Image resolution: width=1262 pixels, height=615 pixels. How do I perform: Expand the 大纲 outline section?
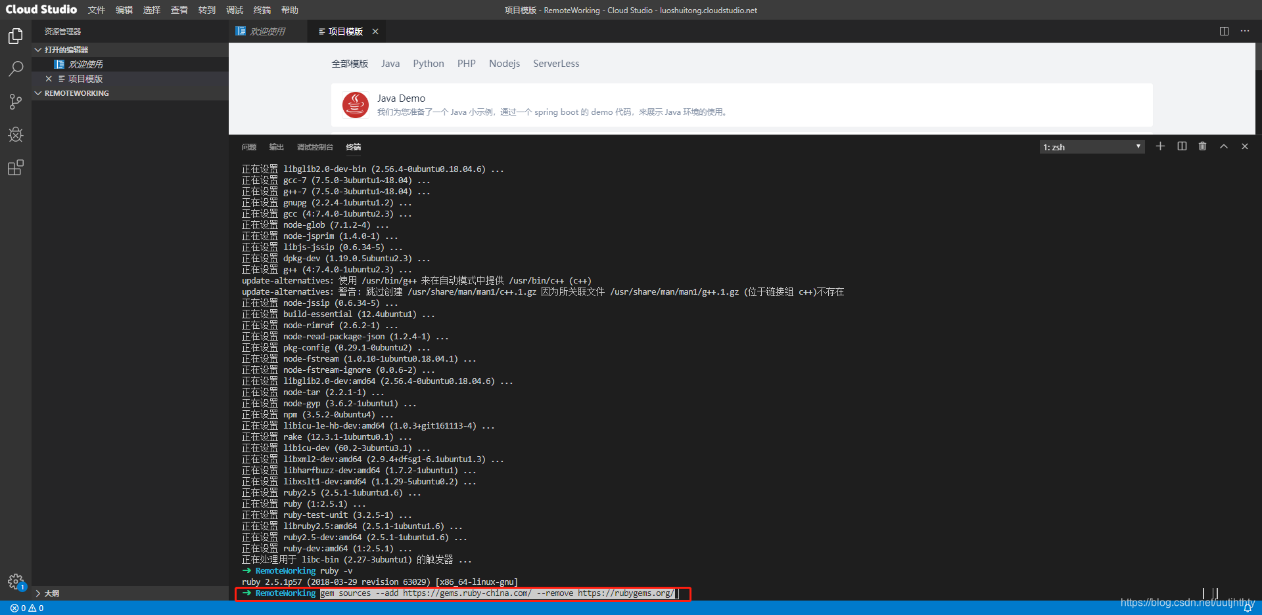pos(130,593)
